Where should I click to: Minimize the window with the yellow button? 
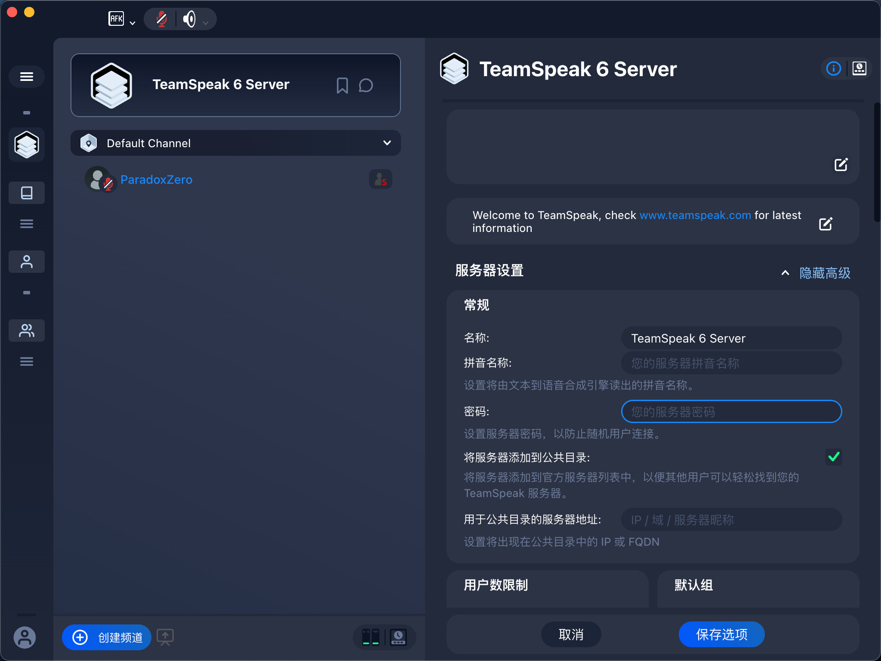tap(29, 12)
